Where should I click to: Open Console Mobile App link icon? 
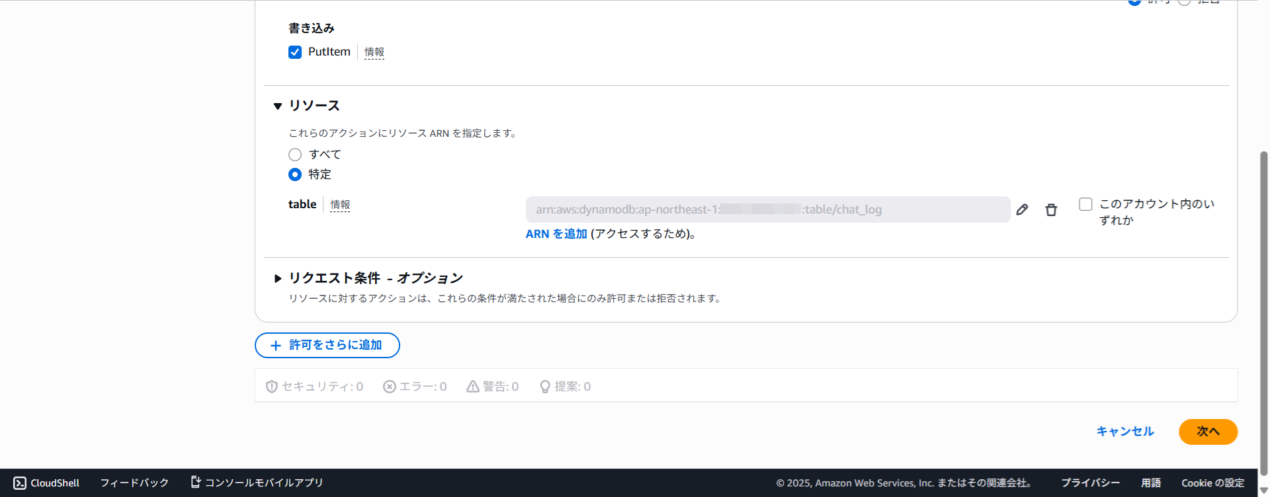(x=196, y=482)
